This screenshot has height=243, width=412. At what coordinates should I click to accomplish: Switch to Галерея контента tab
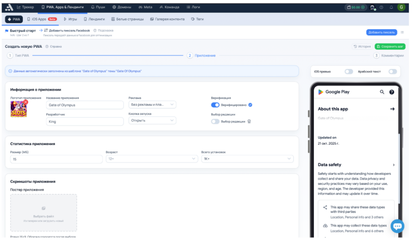[167, 19]
